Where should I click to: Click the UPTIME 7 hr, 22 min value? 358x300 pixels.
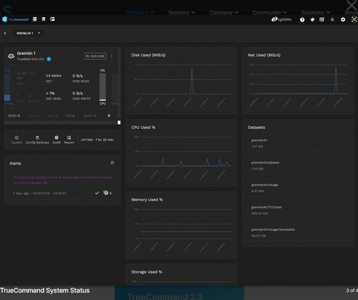(x=104, y=139)
